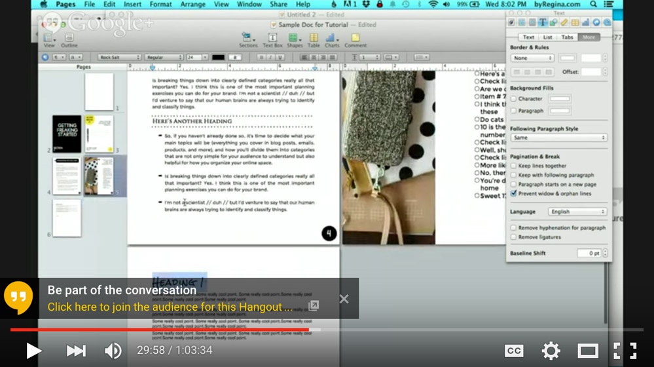Image resolution: width=654 pixels, height=367 pixels.
Task: Uncheck Prevent widow & orphan lines
Action: pos(513,193)
